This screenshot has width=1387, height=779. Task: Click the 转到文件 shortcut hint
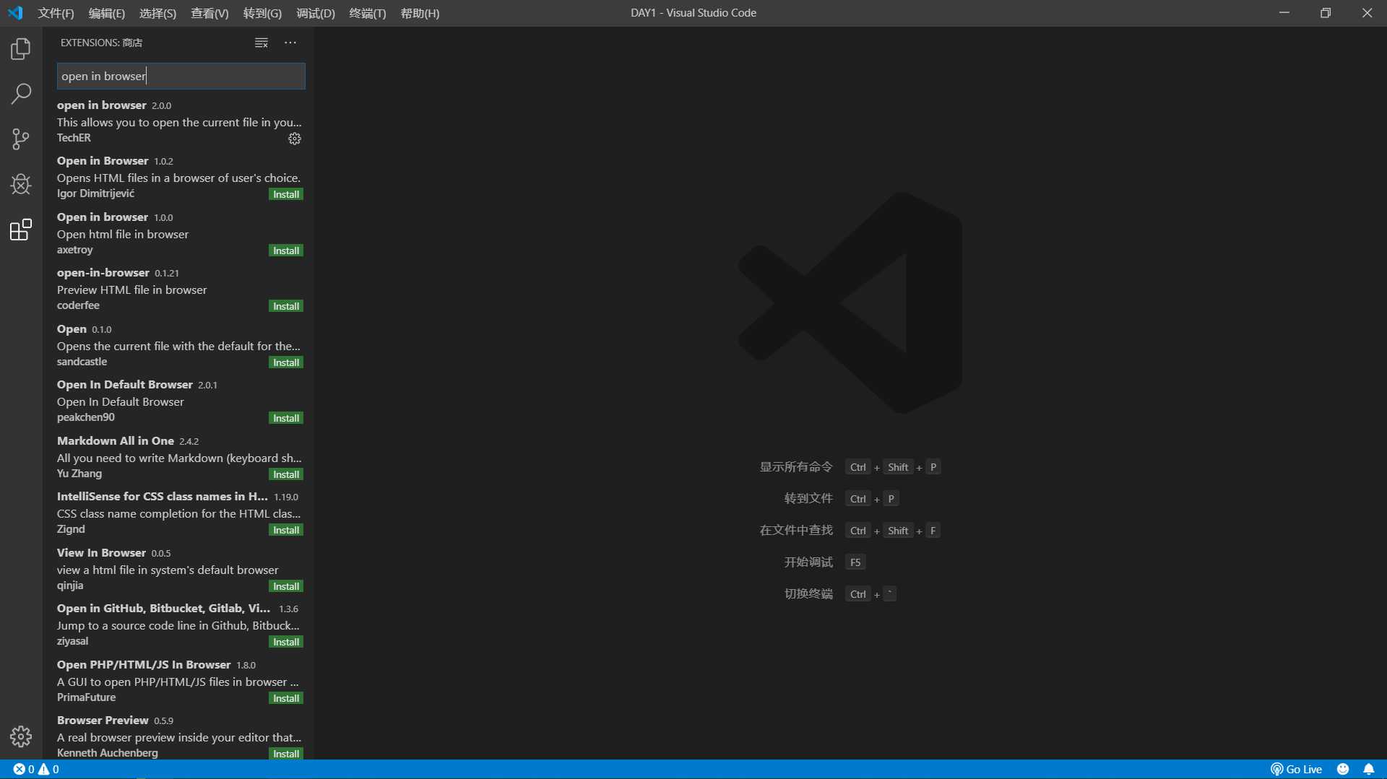pyautogui.click(x=808, y=499)
